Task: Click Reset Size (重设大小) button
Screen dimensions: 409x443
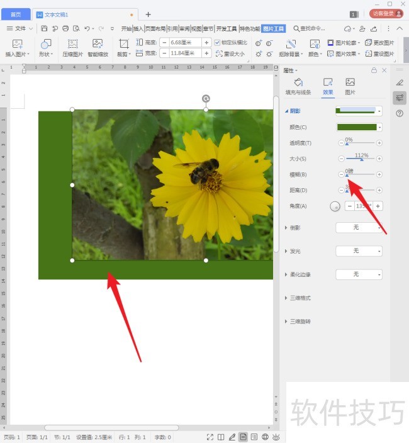Action: click(x=230, y=53)
